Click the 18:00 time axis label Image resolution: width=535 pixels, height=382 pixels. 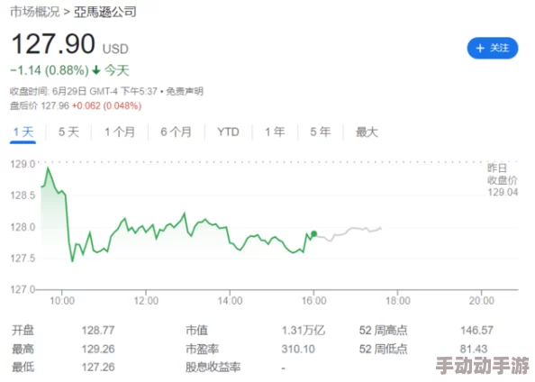coord(398,301)
